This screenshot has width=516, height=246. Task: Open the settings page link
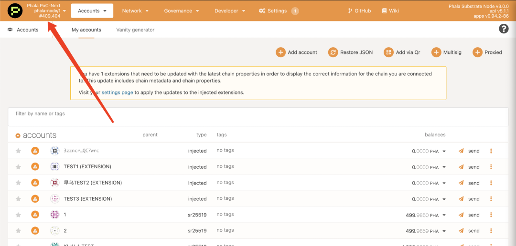point(117,92)
